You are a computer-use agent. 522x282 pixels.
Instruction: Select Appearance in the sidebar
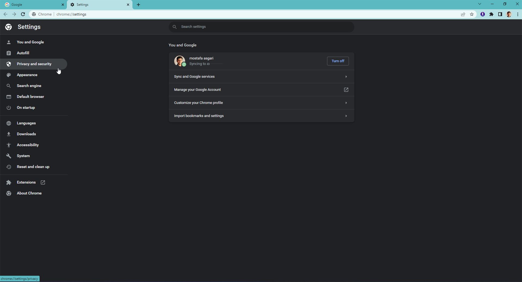[27, 75]
